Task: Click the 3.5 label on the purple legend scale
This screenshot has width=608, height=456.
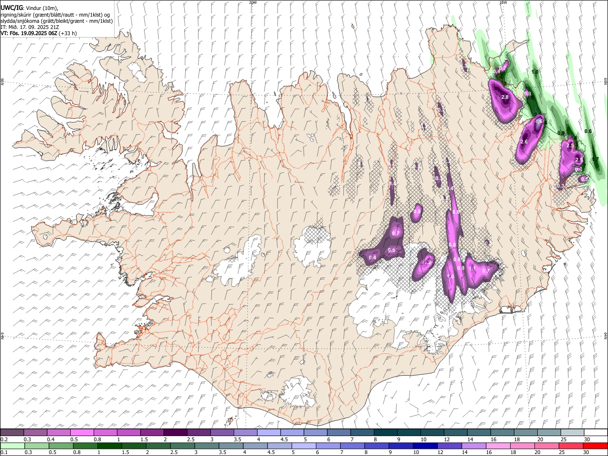Action: point(237,439)
